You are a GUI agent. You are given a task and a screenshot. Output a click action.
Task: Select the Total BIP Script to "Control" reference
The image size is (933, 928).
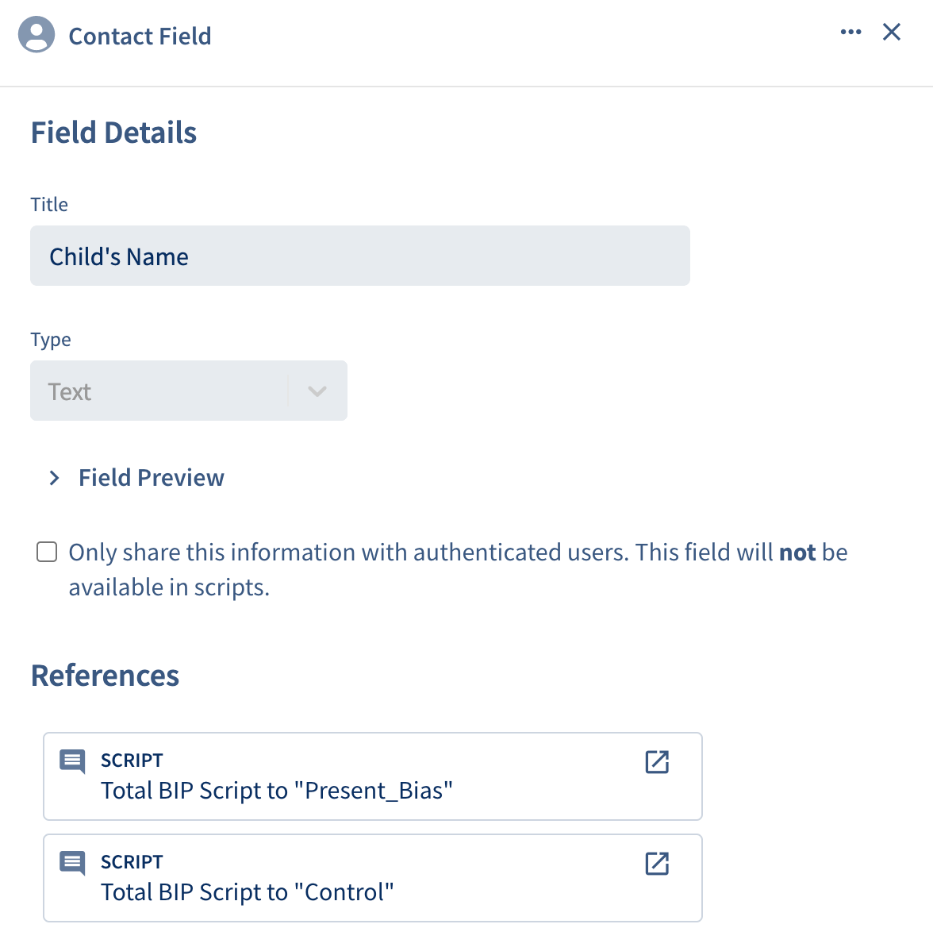(x=373, y=878)
